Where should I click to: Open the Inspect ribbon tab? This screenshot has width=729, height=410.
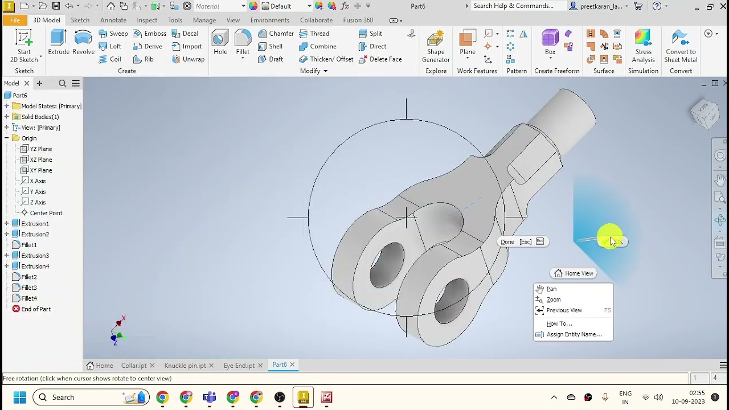click(147, 20)
